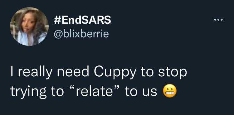The height and width of the screenshot is (115, 234).
Task: Tap the middle dot of overflow menu
Action: pos(218,20)
